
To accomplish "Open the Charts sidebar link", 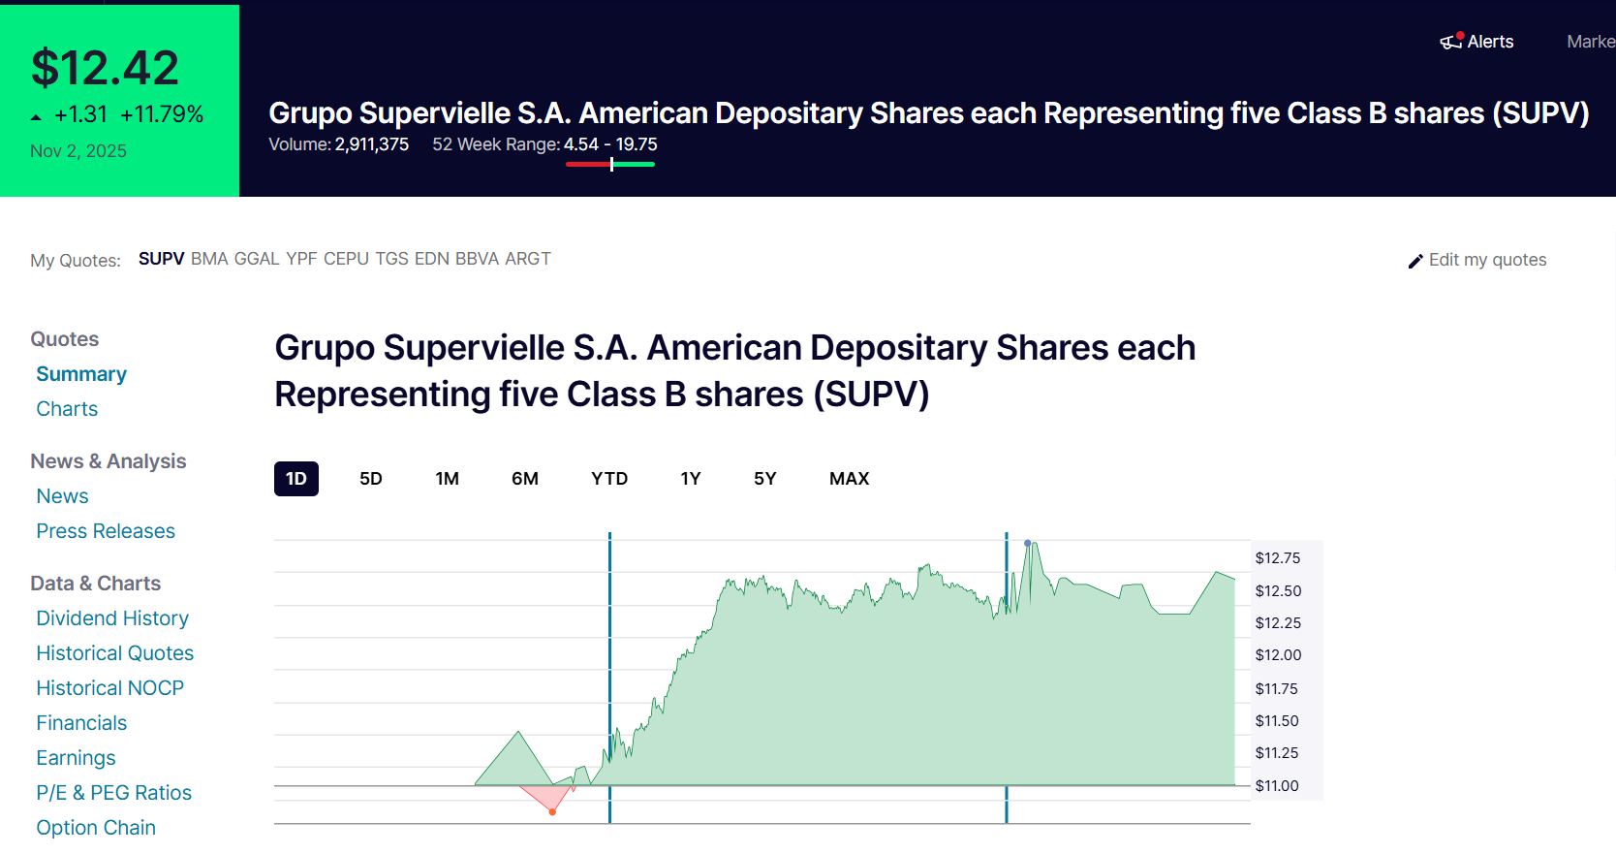I will (x=67, y=409).
